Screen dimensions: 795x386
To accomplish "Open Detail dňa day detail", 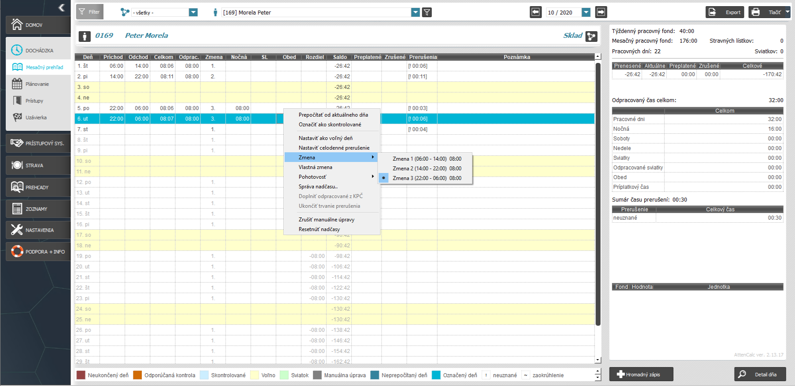I will 760,374.
